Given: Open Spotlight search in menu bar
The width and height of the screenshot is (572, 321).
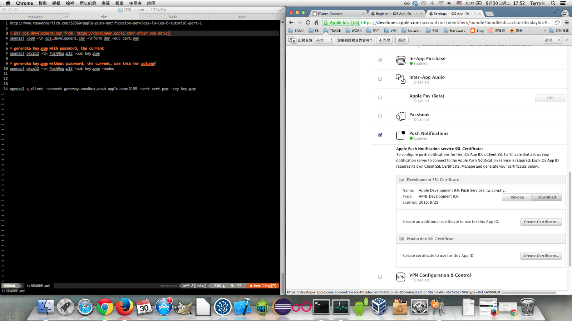Looking at the screenshot, I should (553, 3).
